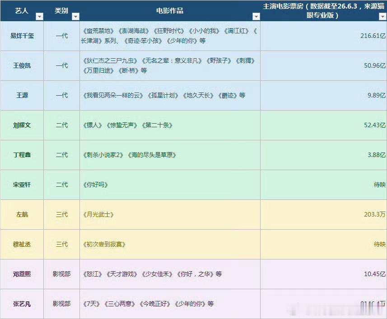The height and width of the screenshot is (319, 387).
Task: Select the 216.61亿 box office cell
Action: click(x=324, y=36)
